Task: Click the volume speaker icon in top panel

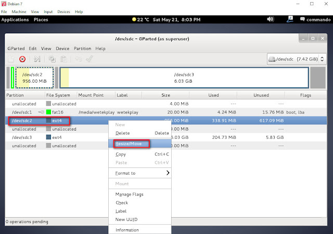Action: (x=271, y=19)
